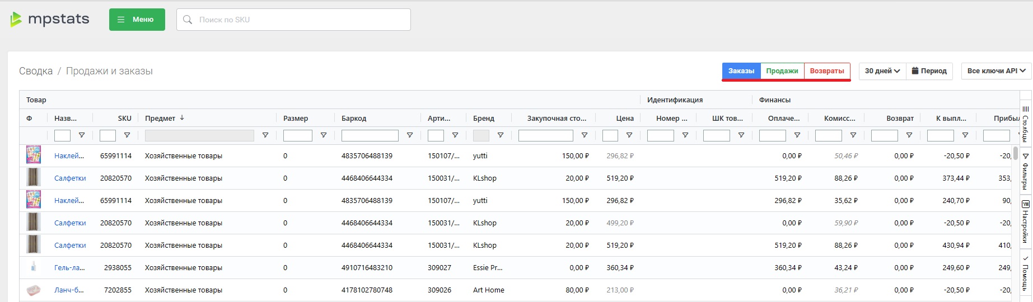Screen dimensions: 1033x302
Task: Switch to the Продажи tab
Action: coord(782,71)
